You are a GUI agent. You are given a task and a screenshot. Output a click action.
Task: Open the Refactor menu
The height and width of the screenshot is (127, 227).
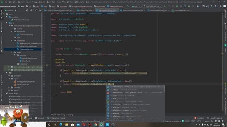42,2
